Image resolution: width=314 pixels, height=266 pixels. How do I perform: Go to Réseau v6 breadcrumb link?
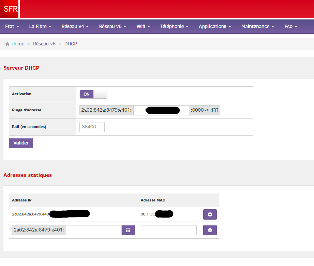[x=44, y=44]
